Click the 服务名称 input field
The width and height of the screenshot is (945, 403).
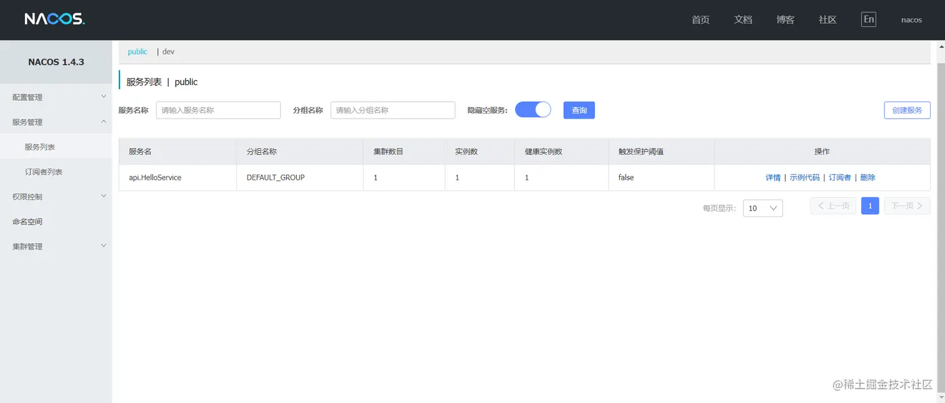[x=218, y=110]
